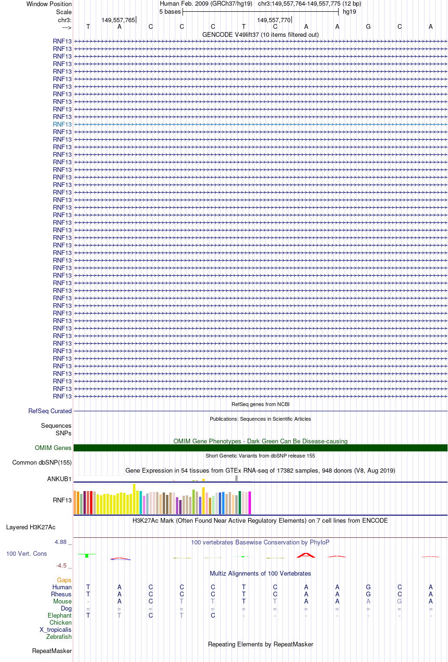Open 'Short Genetic Variants from dbSNP release 155'
The width and height of the screenshot is (448, 662).
pyautogui.click(x=260, y=456)
